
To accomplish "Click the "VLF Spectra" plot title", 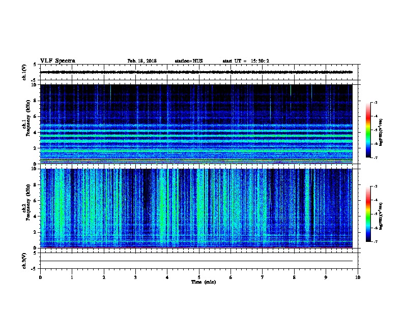I will [57, 61].
